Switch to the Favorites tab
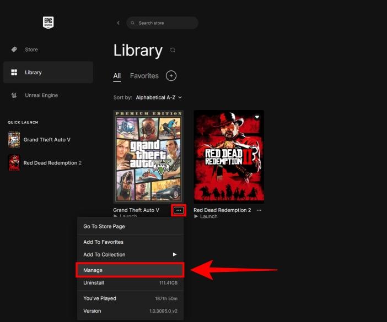Viewport: 387px width, 322px height. click(144, 76)
